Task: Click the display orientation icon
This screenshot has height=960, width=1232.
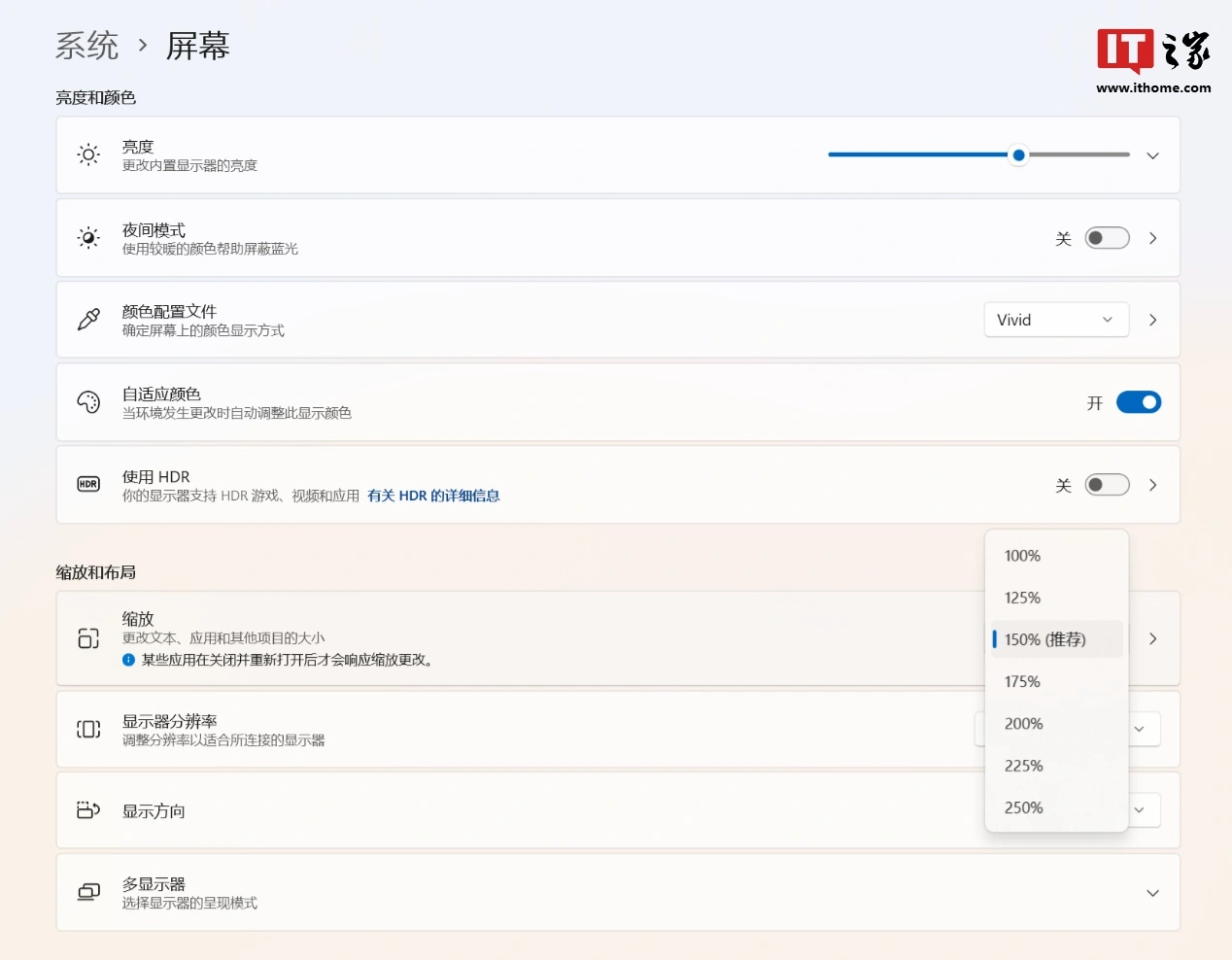Action: pos(88,810)
